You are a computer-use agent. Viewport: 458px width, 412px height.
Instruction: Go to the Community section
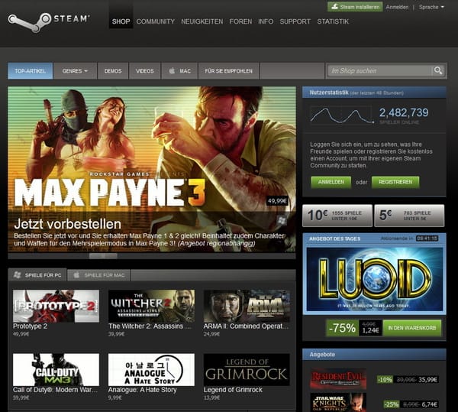pyautogui.click(x=156, y=21)
